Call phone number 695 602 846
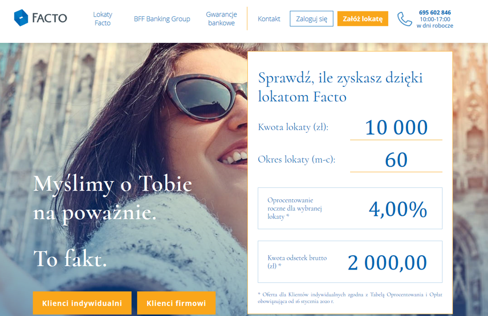Image resolution: width=488 pixels, height=316 pixels. click(435, 12)
